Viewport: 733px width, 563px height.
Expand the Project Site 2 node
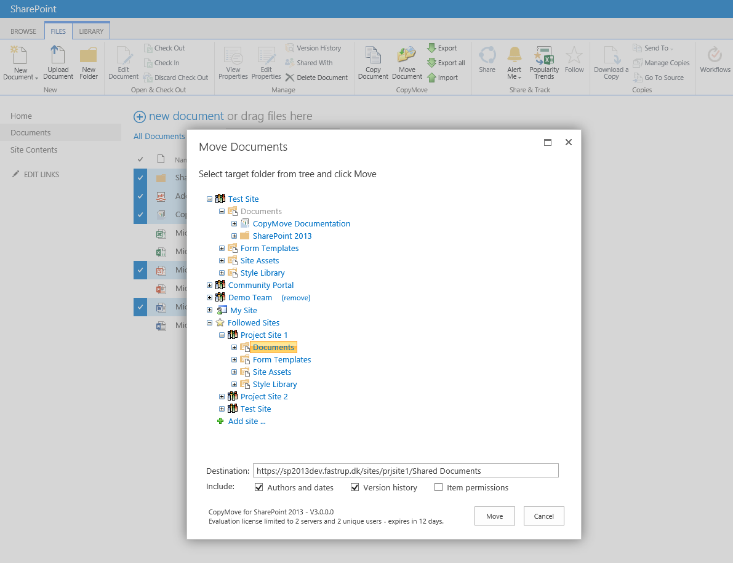coord(222,396)
